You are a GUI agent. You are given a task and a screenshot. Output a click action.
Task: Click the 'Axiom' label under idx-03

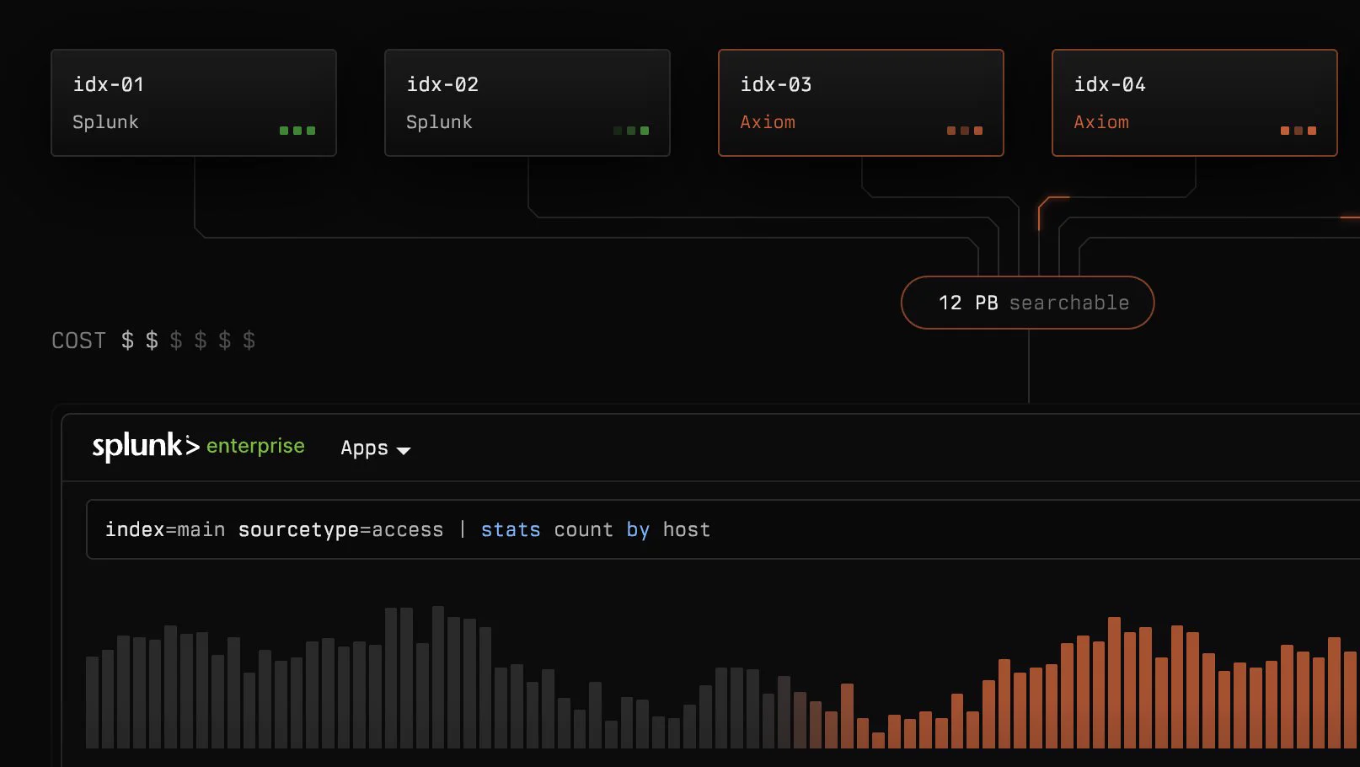[x=768, y=122]
